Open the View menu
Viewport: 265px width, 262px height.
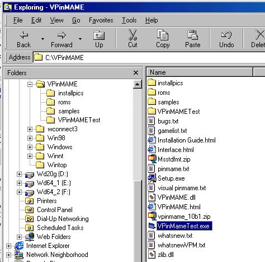point(56,20)
